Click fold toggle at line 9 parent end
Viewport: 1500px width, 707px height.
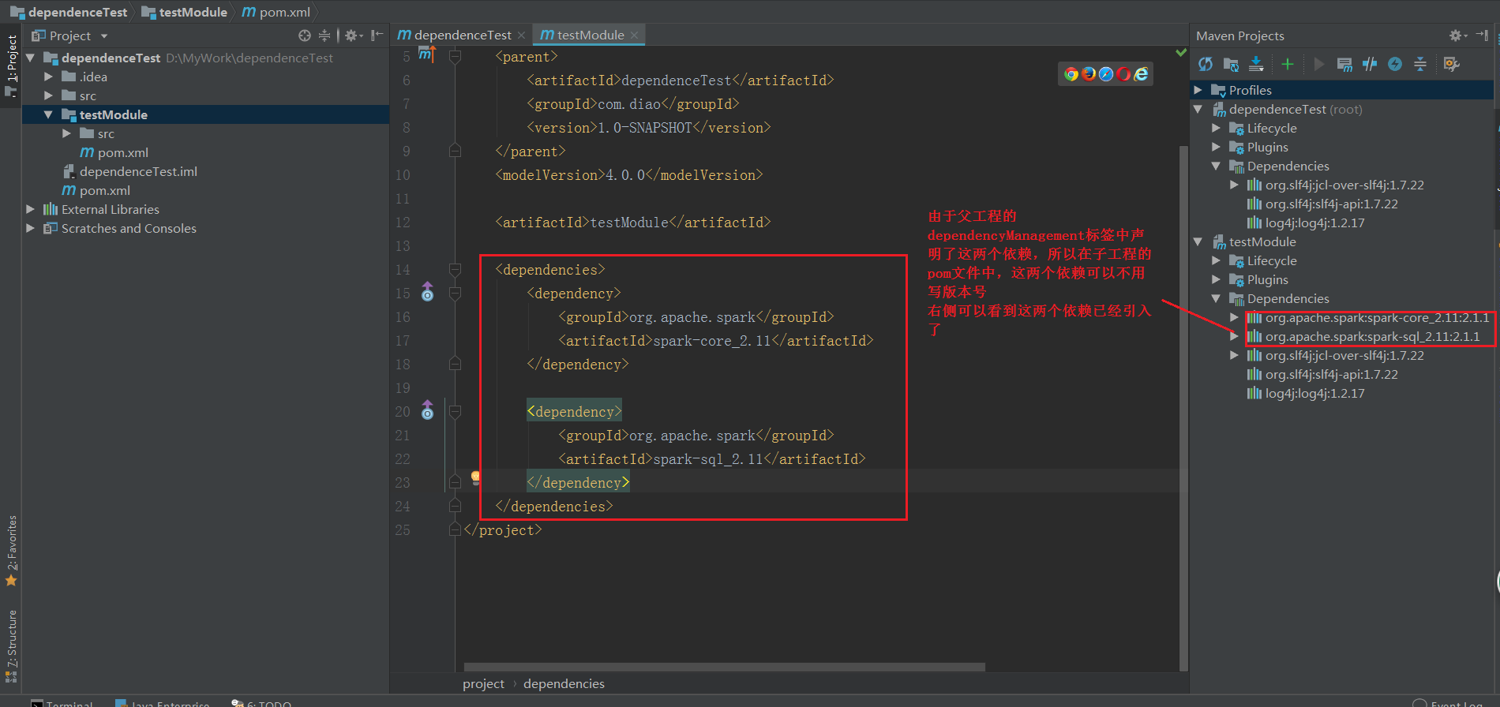(x=455, y=151)
